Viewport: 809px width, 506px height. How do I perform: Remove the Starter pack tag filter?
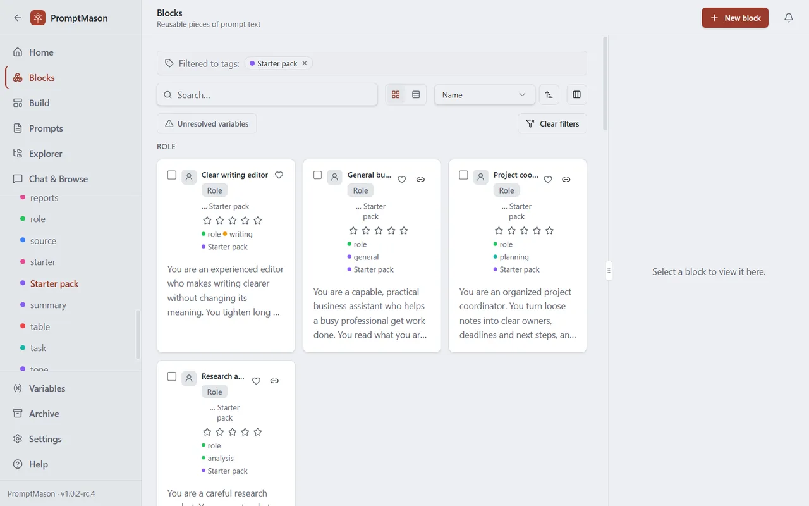point(305,63)
